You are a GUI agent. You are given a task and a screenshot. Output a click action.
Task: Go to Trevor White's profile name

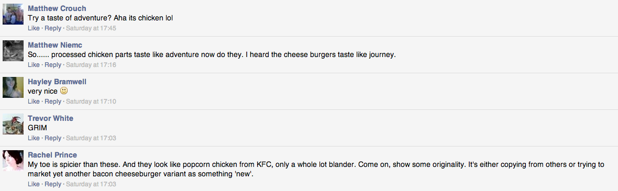click(50, 118)
